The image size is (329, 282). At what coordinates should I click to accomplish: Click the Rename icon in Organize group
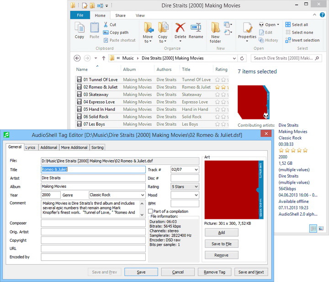pyautogui.click(x=196, y=30)
